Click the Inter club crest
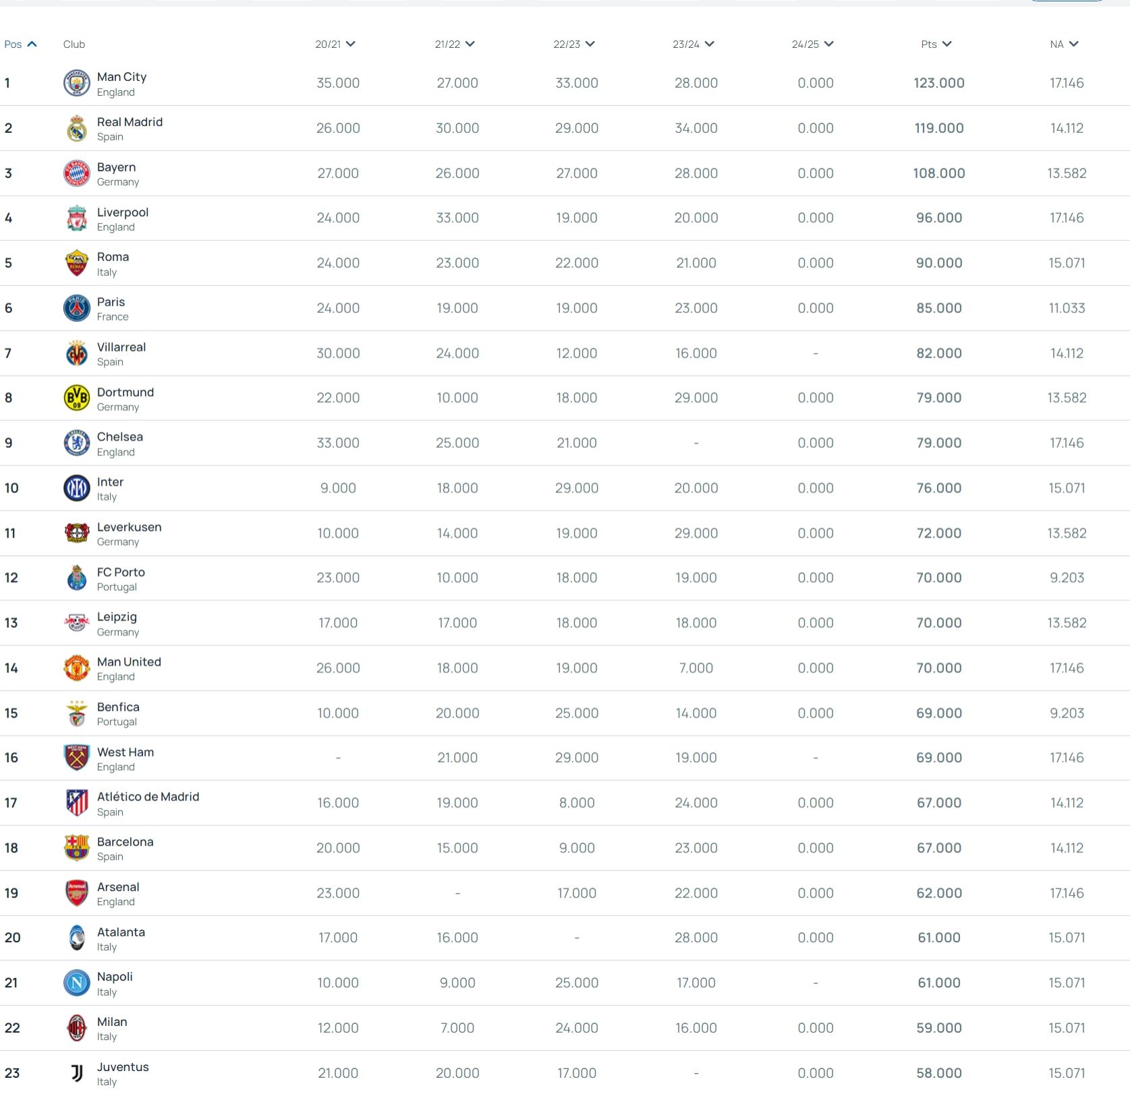This screenshot has height=1094, width=1130. pyautogui.click(x=77, y=488)
